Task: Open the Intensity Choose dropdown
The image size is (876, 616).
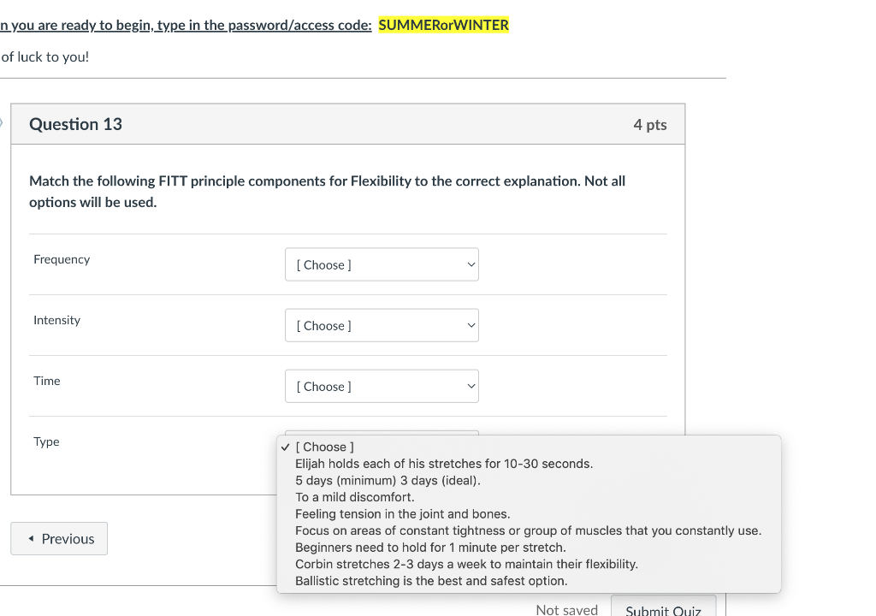Action: tap(382, 325)
